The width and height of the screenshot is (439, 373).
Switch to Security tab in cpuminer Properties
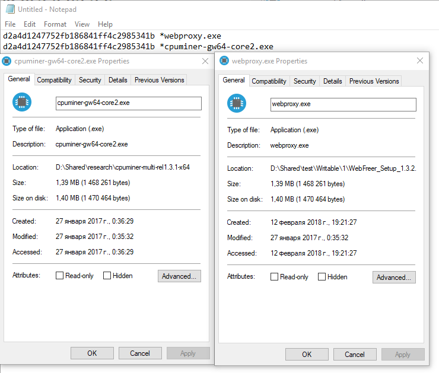[90, 80]
